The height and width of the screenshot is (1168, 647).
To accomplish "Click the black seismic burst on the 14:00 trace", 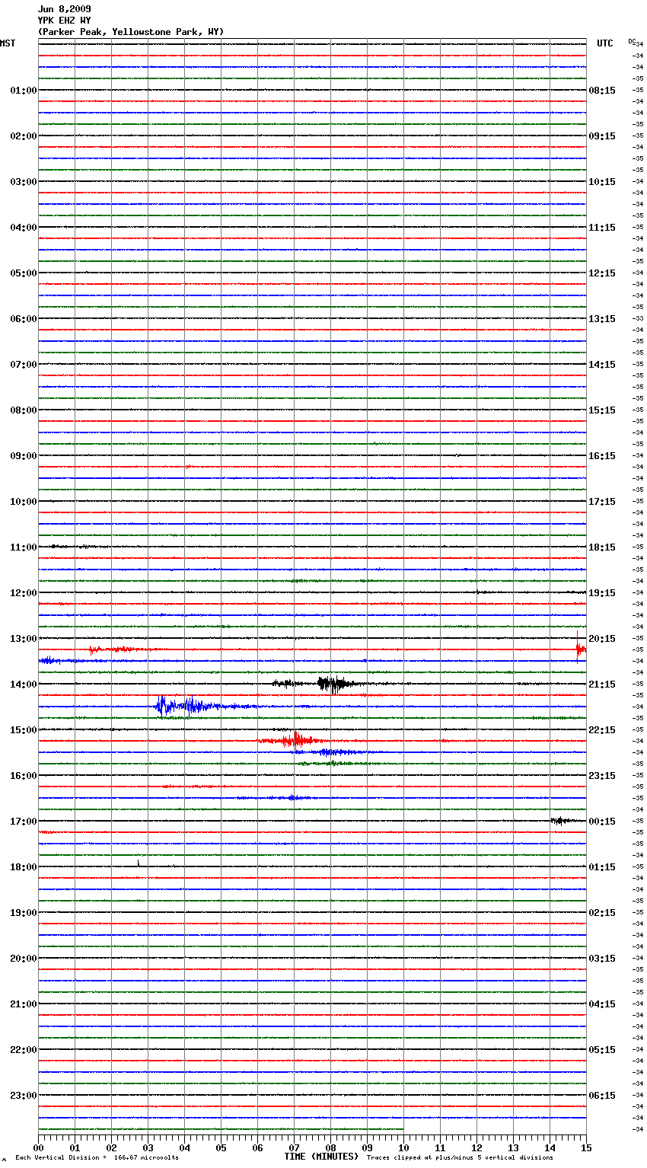I will (x=333, y=684).
